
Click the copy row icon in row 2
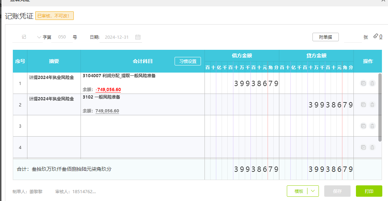point(363,105)
